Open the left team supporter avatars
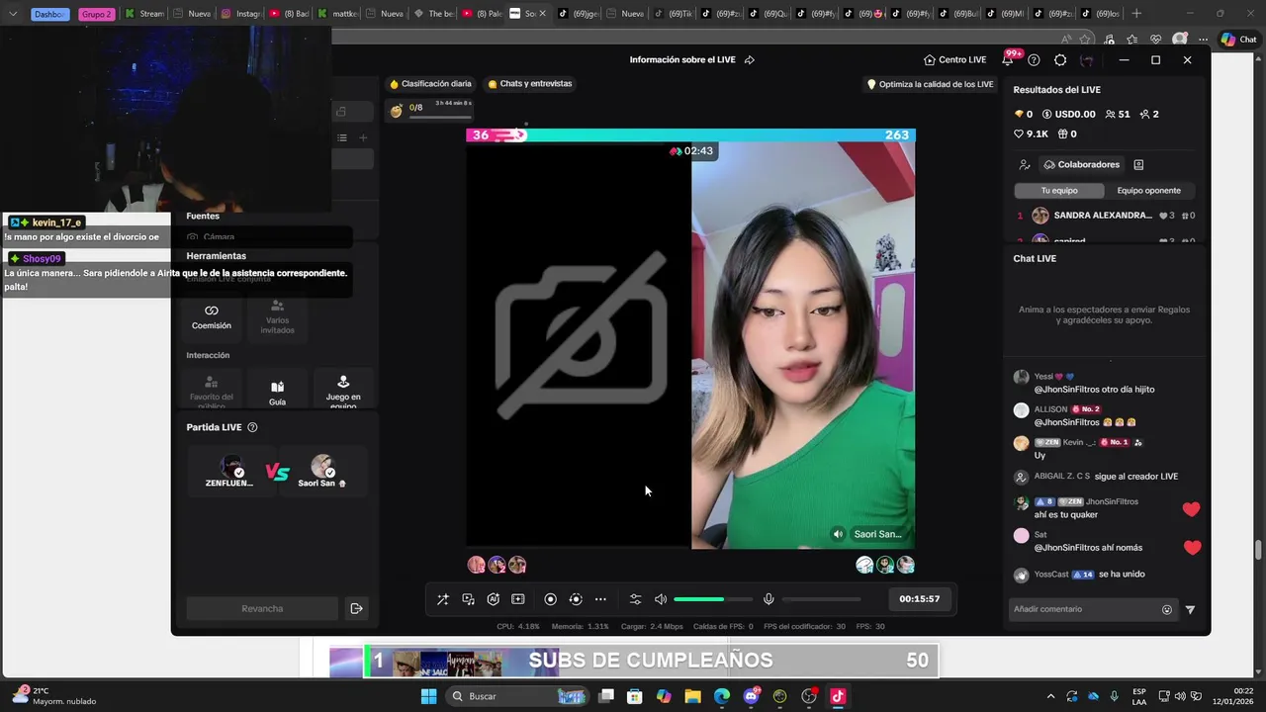This screenshot has height=712, width=1266. coord(497,566)
